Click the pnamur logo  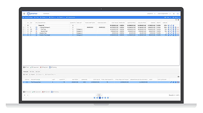(x=32, y=14)
